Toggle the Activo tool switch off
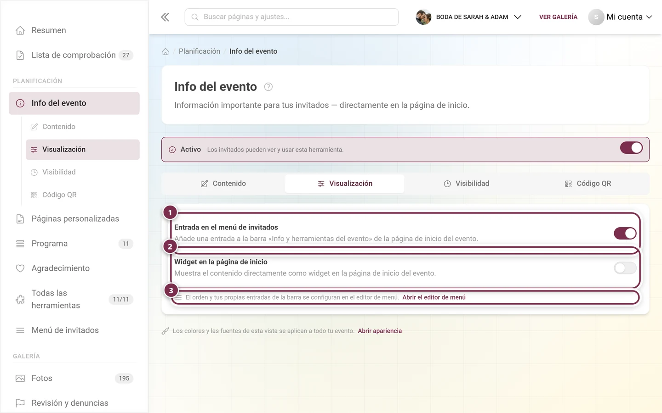Image resolution: width=662 pixels, height=413 pixels. pyautogui.click(x=631, y=148)
